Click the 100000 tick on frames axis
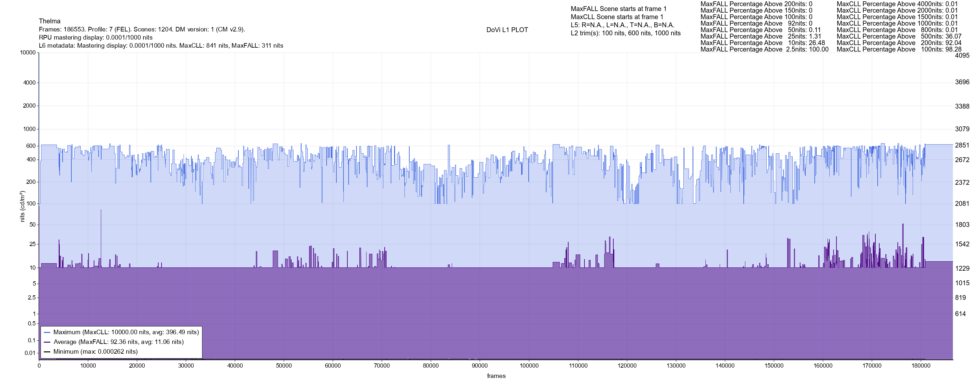This screenshot has width=973, height=389. coord(529,366)
